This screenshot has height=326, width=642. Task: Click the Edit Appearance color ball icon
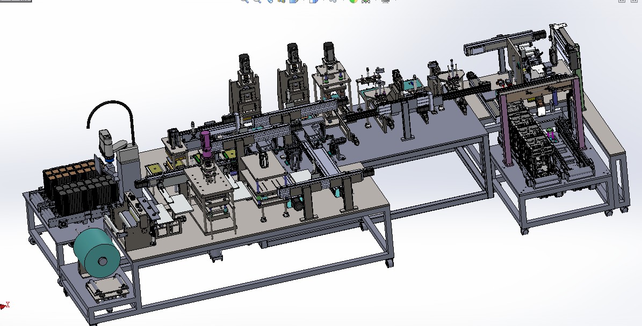[x=354, y=1]
